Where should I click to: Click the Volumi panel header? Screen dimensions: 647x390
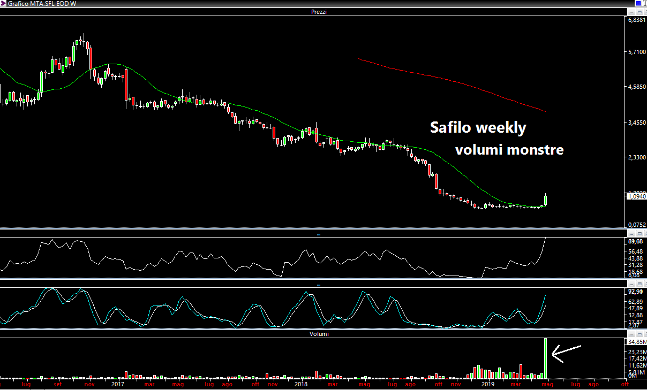319,334
